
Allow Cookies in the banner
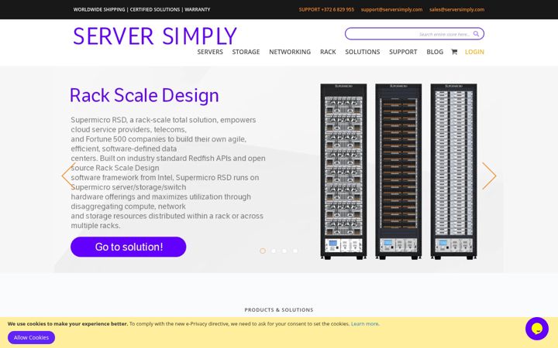[31, 337]
